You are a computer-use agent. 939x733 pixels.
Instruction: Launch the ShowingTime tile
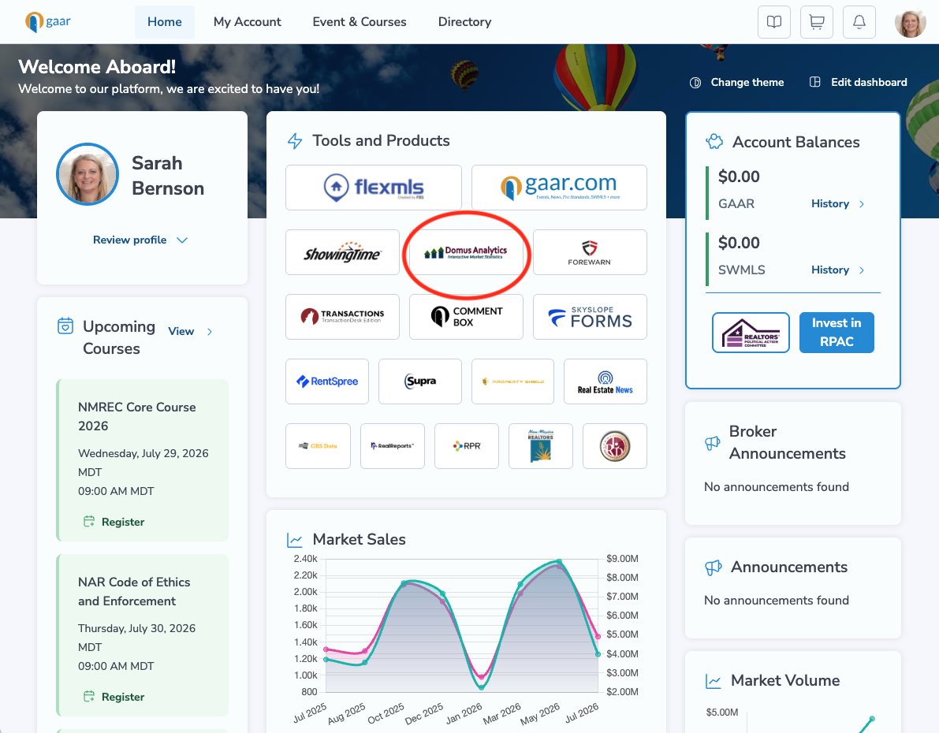tap(342, 252)
